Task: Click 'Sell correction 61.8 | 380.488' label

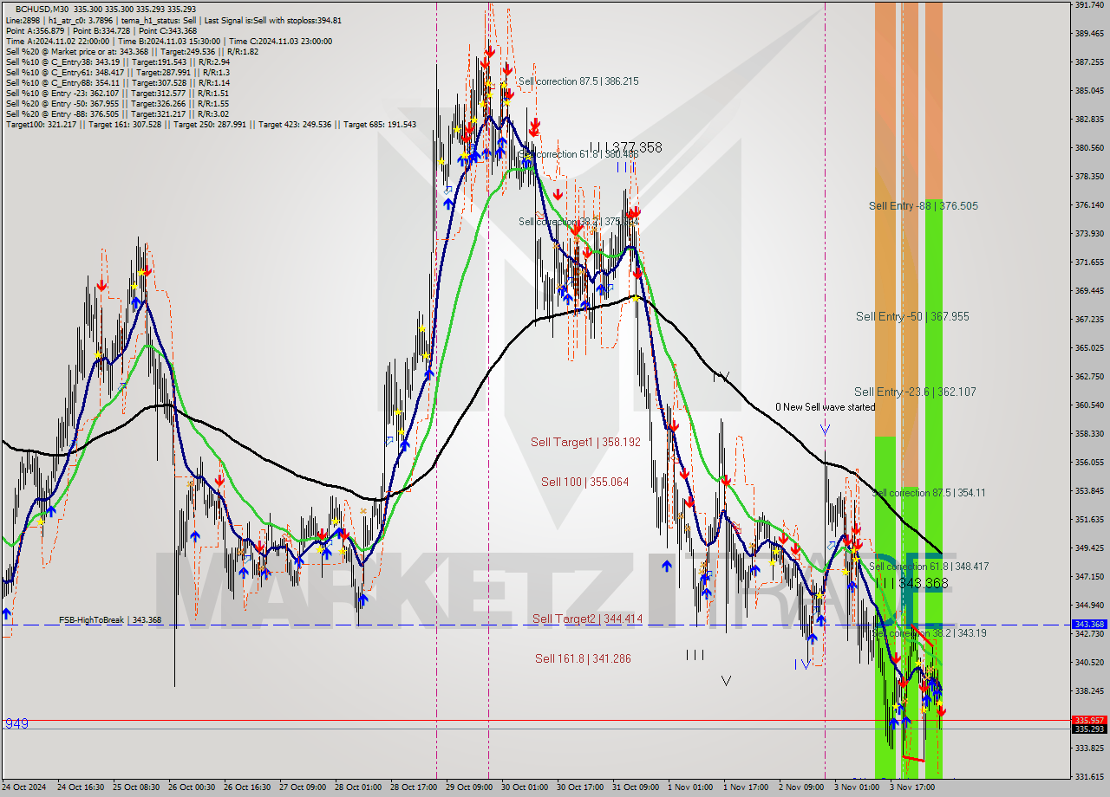Action: [x=578, y=154]
